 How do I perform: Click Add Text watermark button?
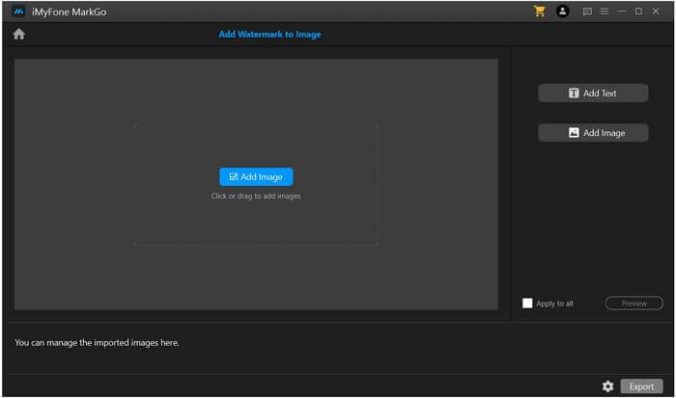pyautogui.click(x=593, y=93)
